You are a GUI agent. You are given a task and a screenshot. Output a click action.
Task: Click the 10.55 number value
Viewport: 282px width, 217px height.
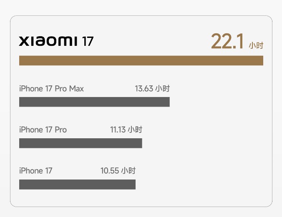tap(109, 171)
